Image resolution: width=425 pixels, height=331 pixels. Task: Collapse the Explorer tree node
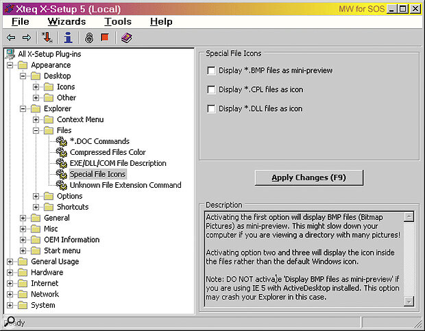click(x=23, y=109)
